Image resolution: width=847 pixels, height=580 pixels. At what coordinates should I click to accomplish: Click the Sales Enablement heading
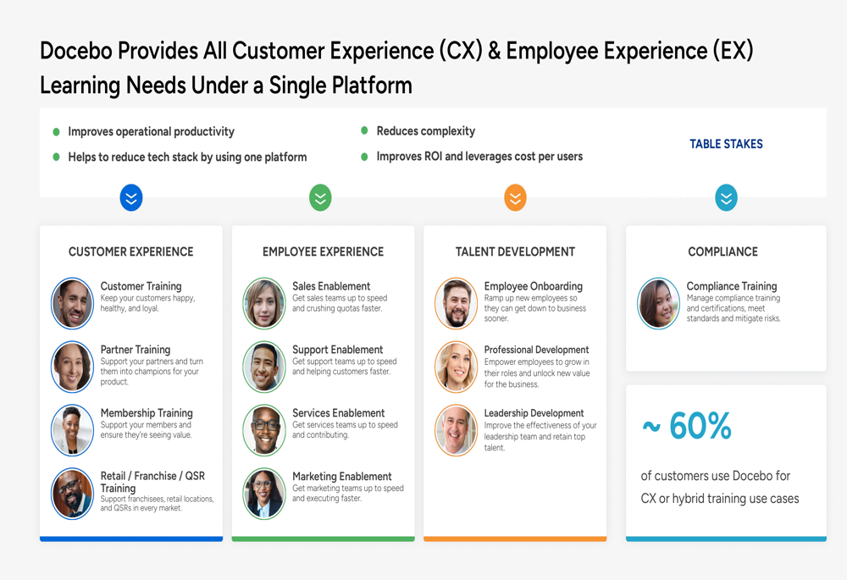[331, 286]
